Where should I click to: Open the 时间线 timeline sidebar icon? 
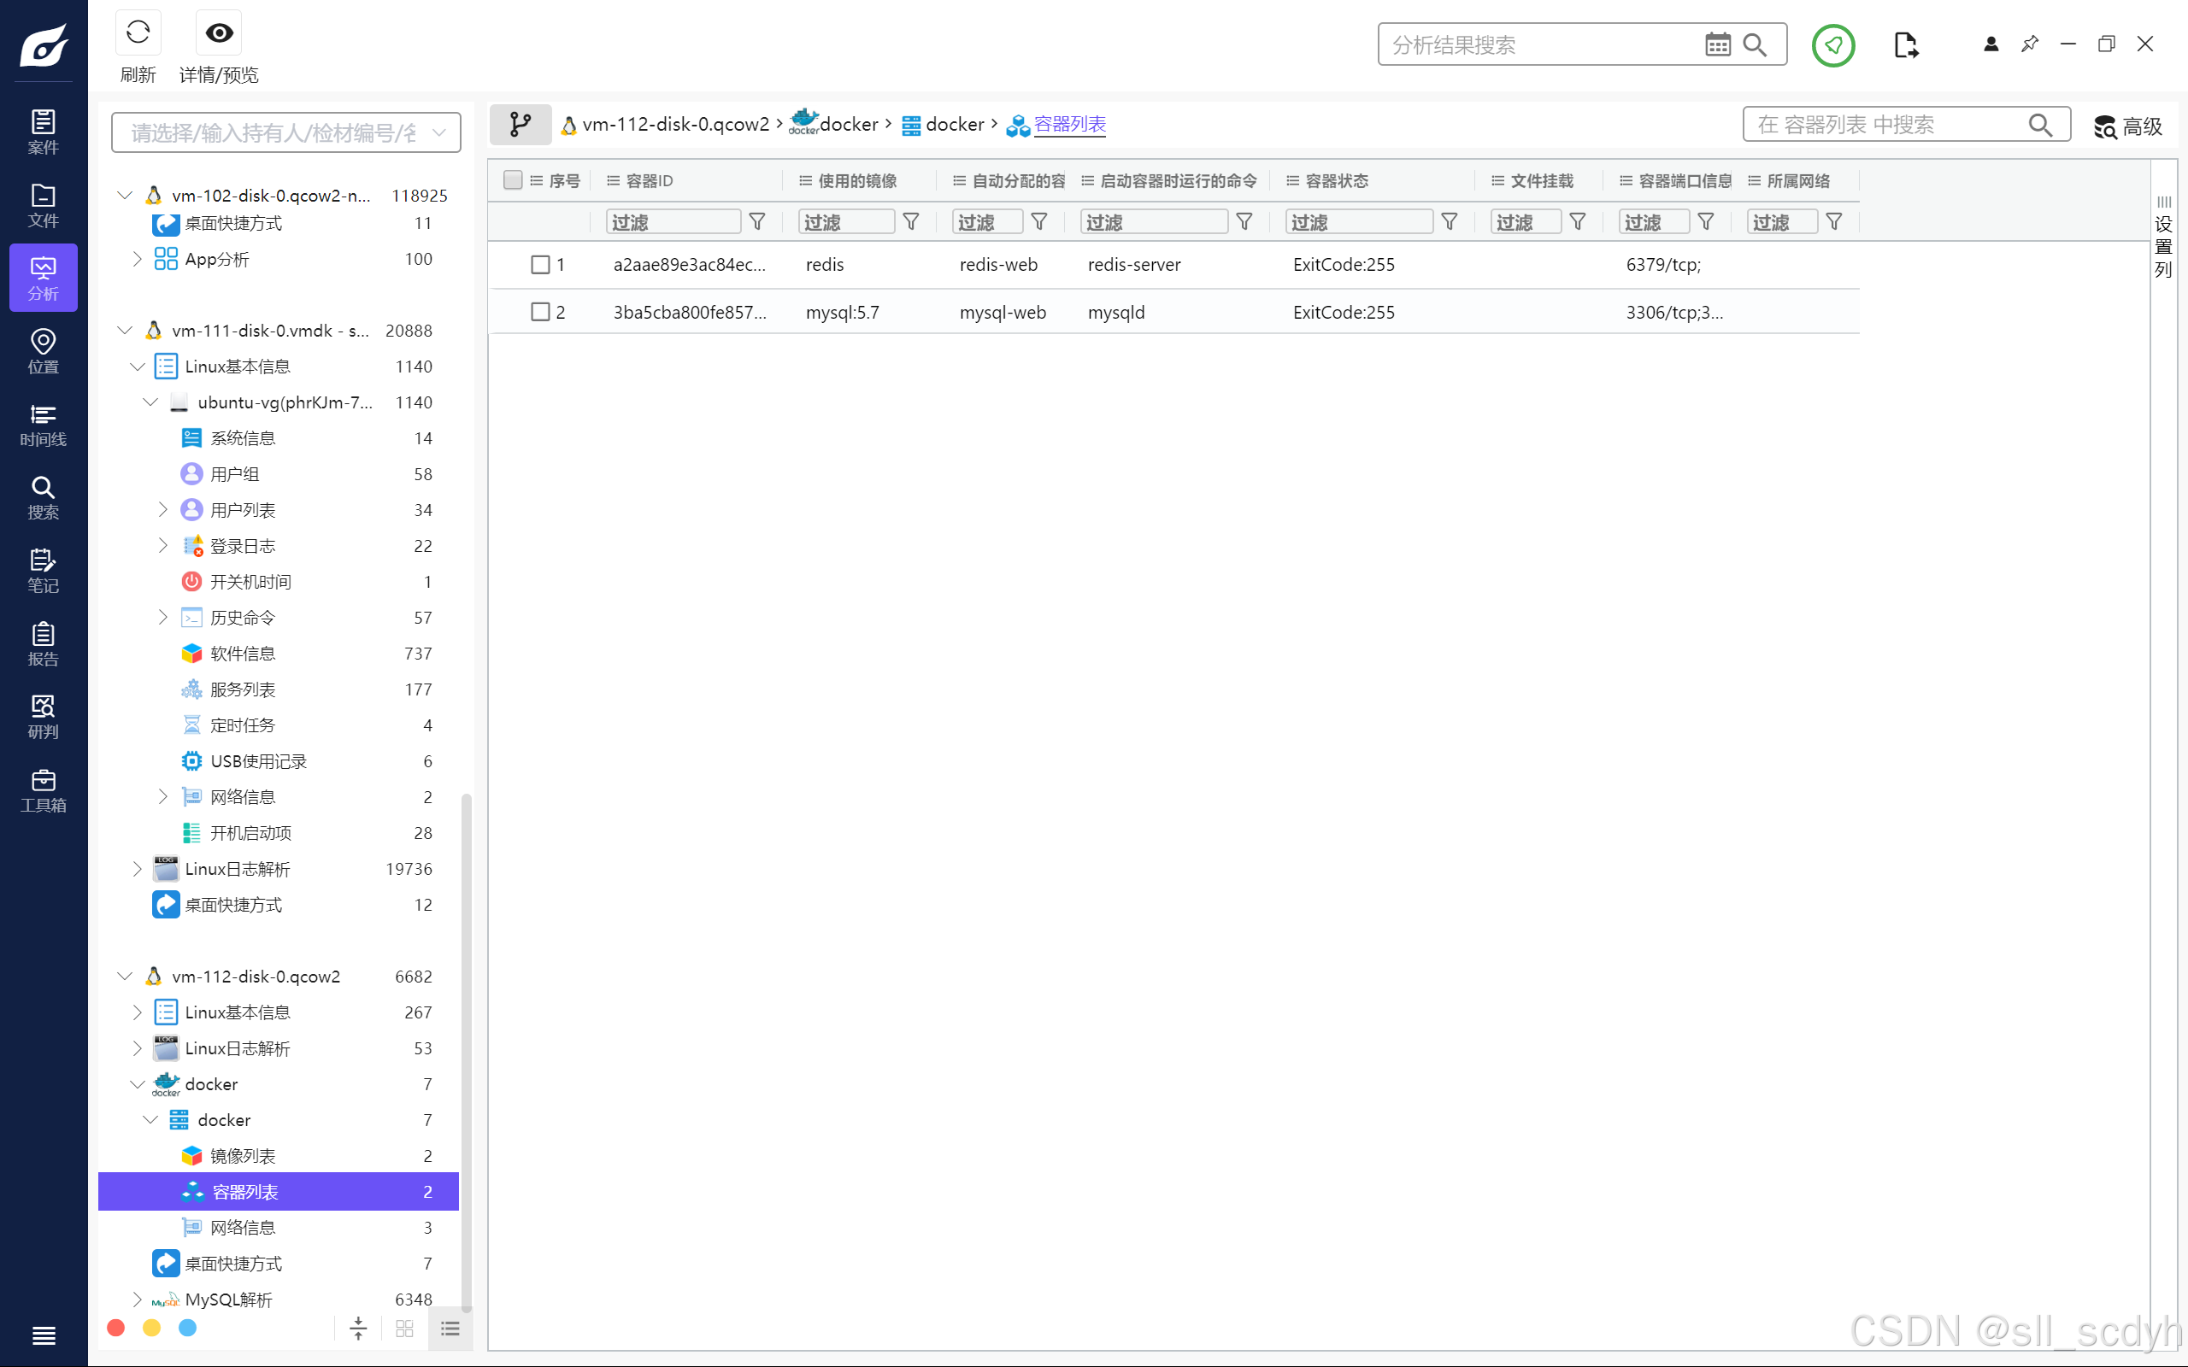(44, 424)
